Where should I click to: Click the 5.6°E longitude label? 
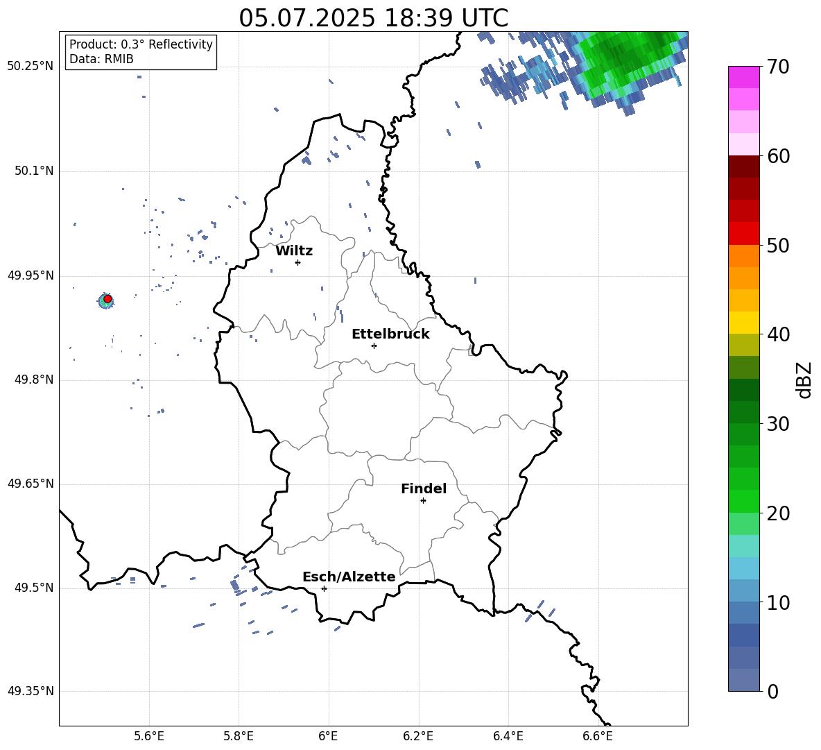click(x=149, y=736)
